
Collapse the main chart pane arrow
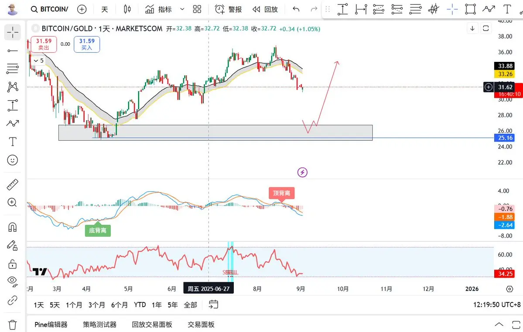coord(472,28)
